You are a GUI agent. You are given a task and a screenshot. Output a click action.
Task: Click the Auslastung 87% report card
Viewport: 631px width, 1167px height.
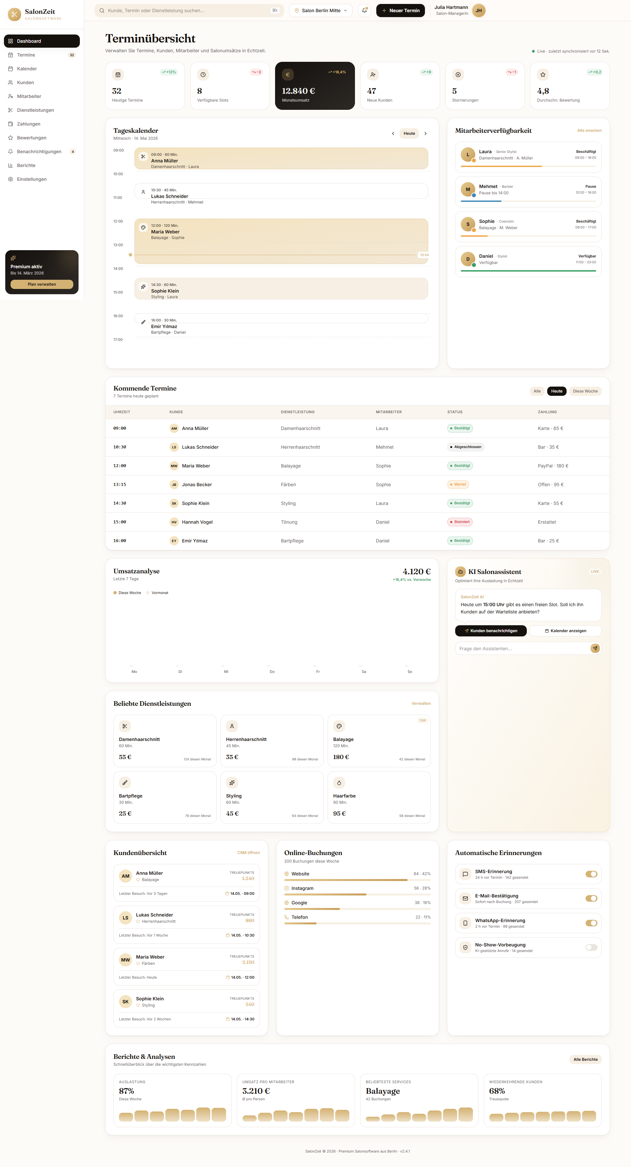click(172, 1100)
